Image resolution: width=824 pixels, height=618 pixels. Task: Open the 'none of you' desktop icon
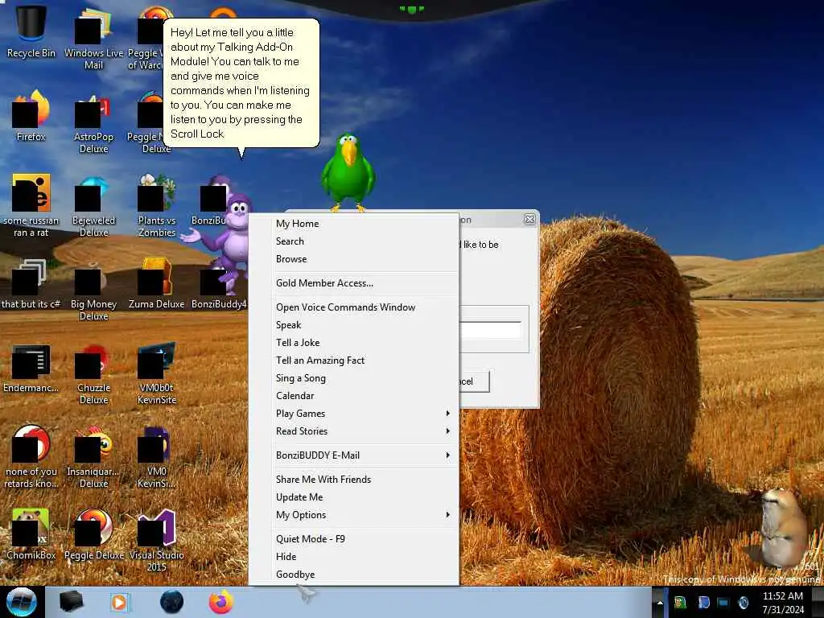click(31, 456)
